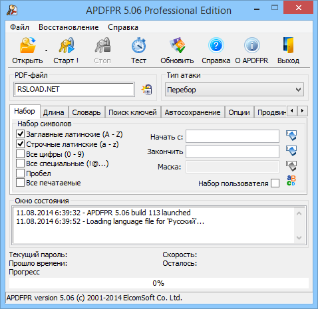Click the Выход exit door icon
318x309 pixels.
288,45
